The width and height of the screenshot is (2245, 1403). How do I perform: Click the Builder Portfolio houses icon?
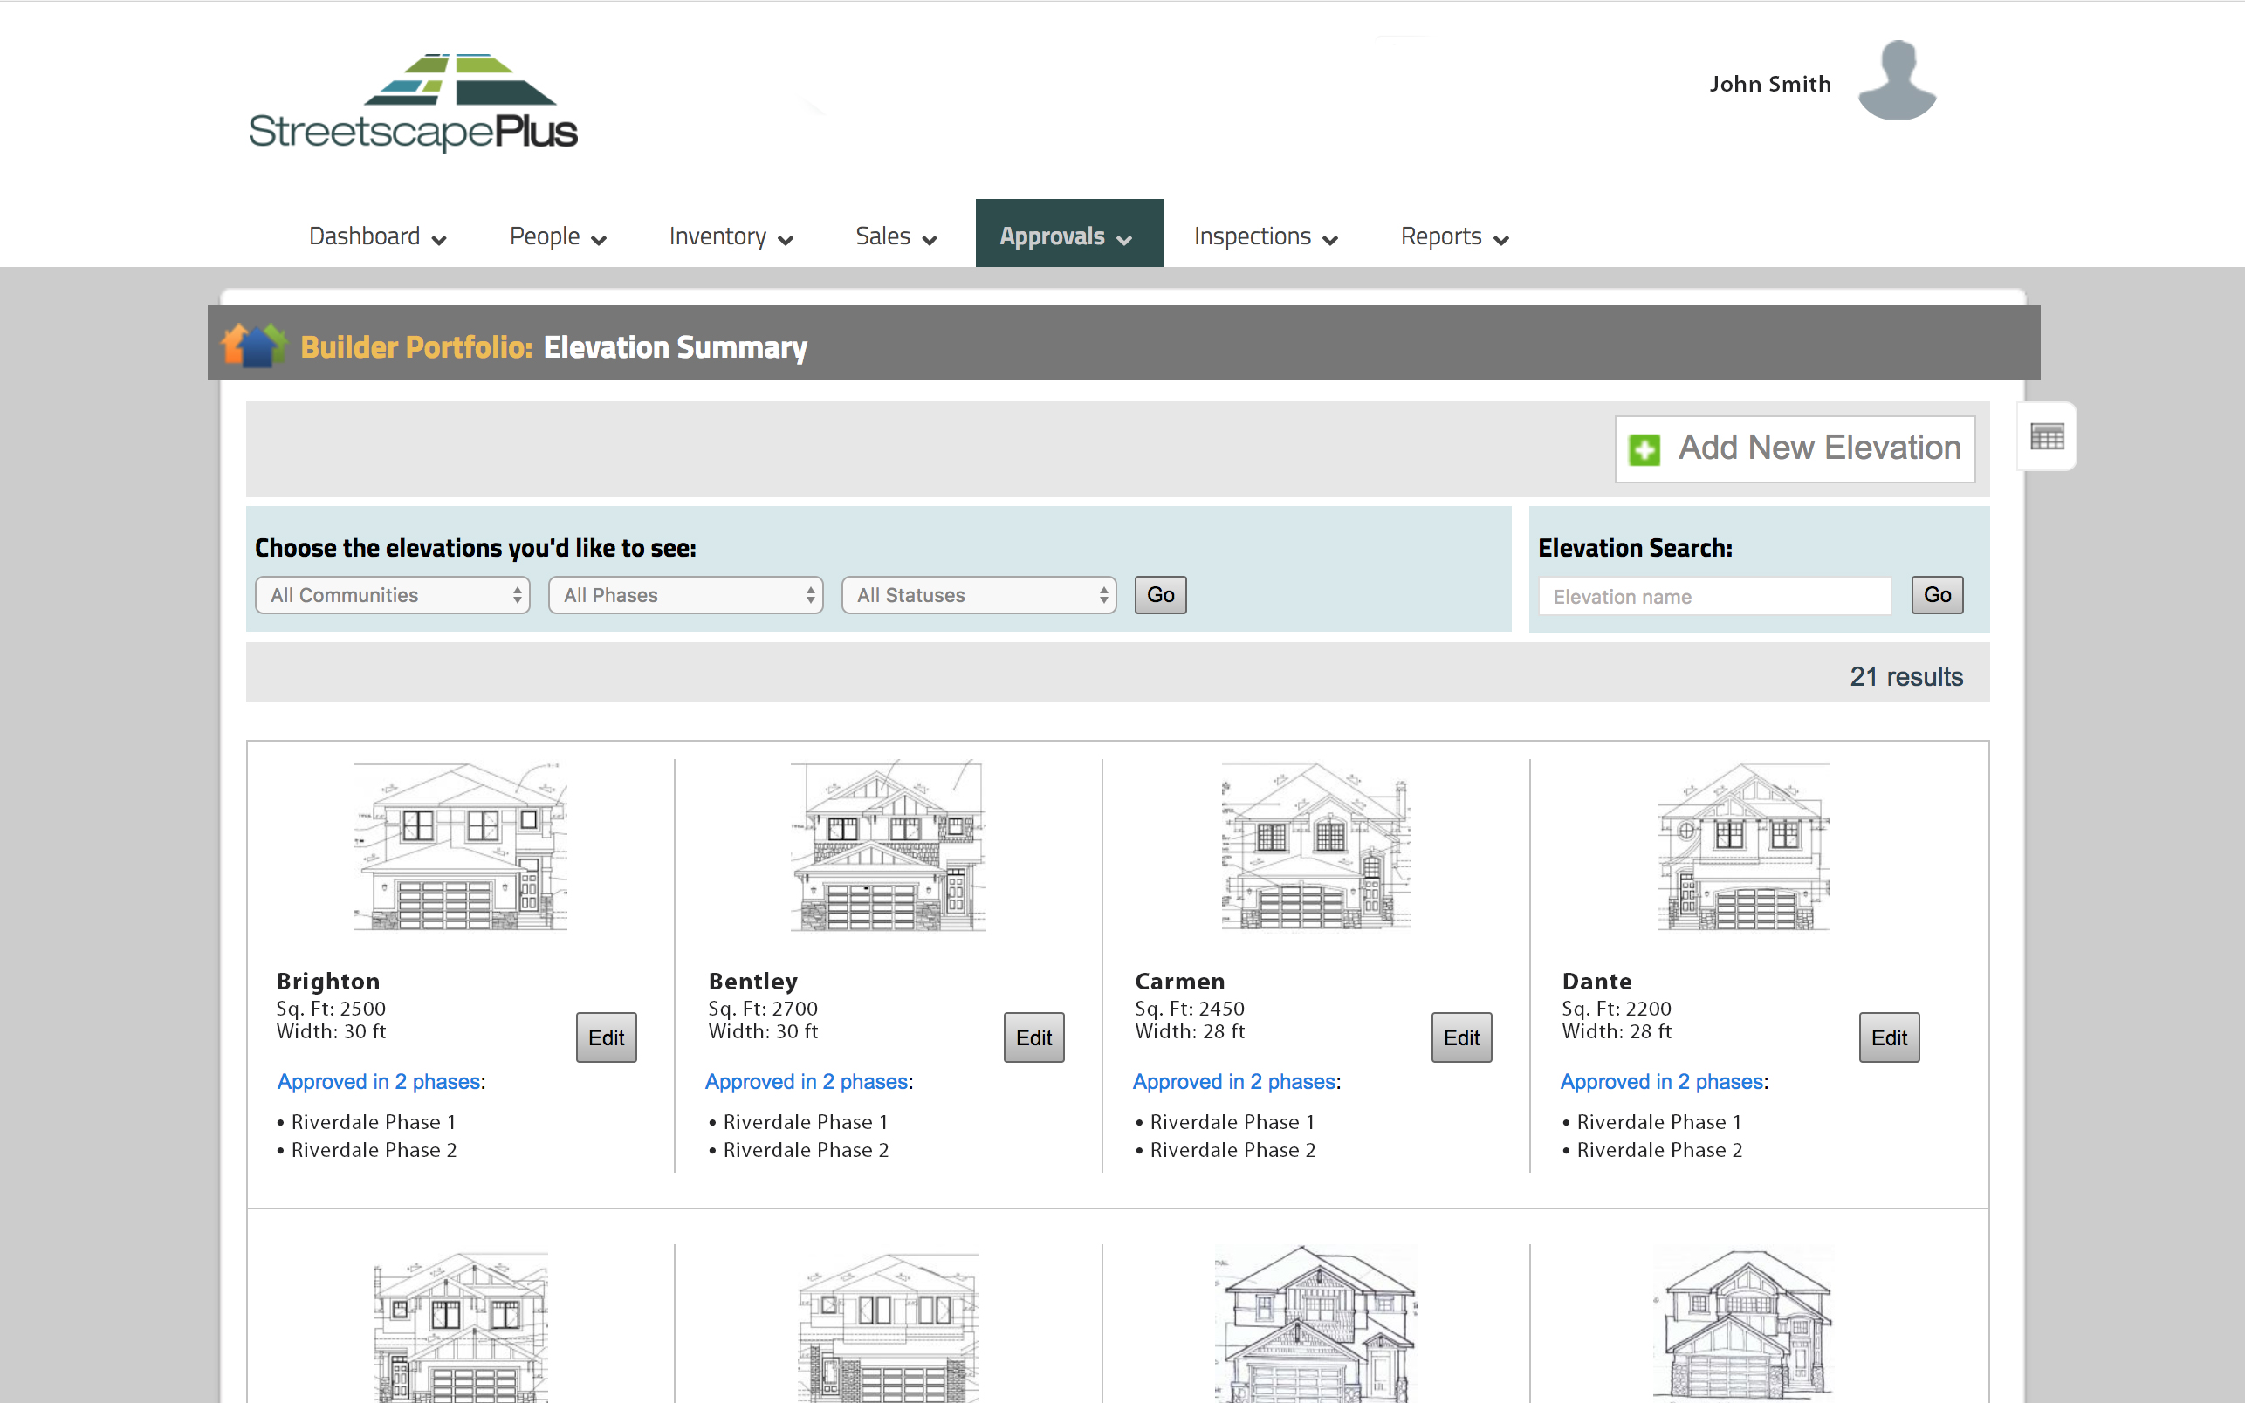[x=253, y=346]
